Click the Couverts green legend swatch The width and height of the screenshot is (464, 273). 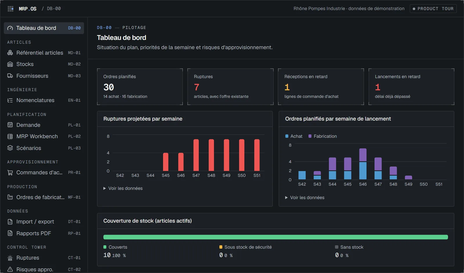(x=105, y=247)
